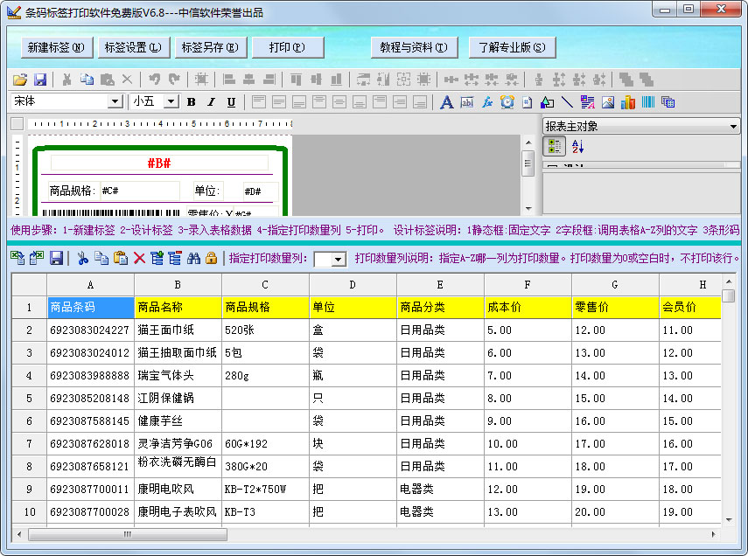The width and height of the screenshot is (748, 556).
Task: Click the Excel import icon above the table
Action: coord(17,258)
